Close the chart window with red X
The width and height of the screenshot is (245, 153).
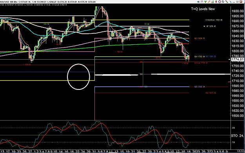tap(241, 2)
